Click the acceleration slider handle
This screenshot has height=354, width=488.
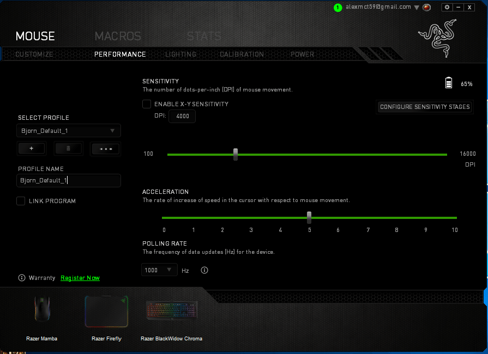(x=309, y=217)
